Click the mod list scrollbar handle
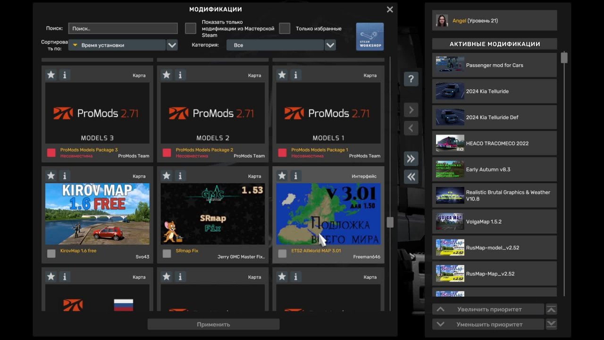Image resolution: width=604 pixels, height=340 pixels. [x=390, y=222]
